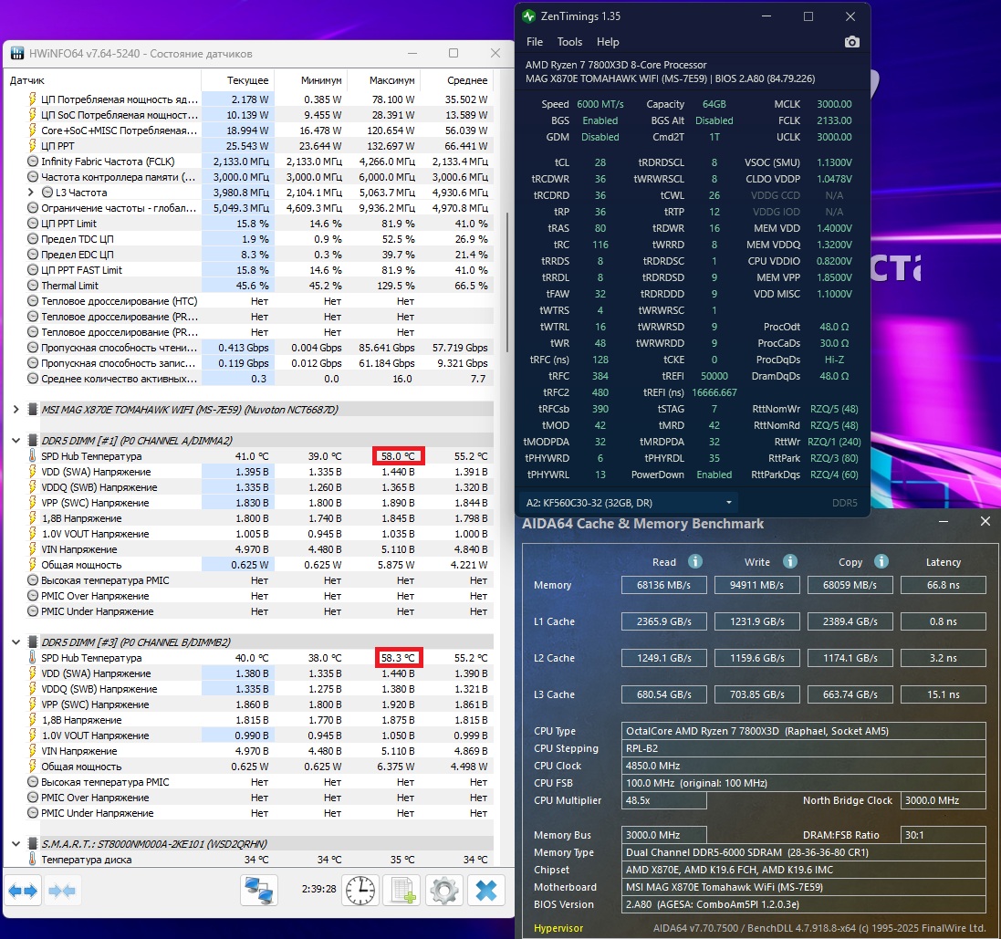The width and height of the screenshot is (1001, 939).
Task: Click the tREFI value 50000 in ZenTimings
Action: (714, 376)
